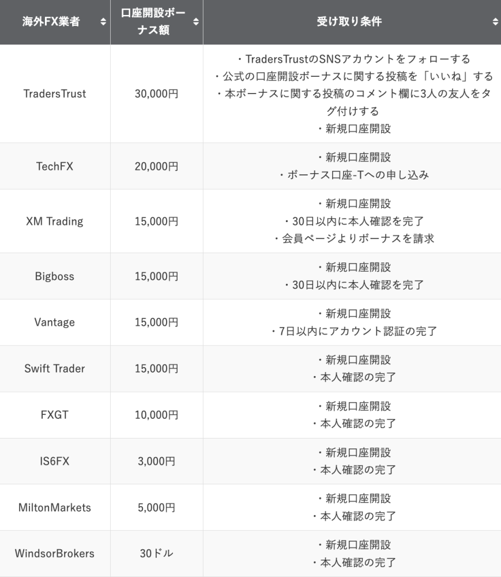
Task: Click the IS6FX 3,000円 bonus amount
Action: click(156, 460)
